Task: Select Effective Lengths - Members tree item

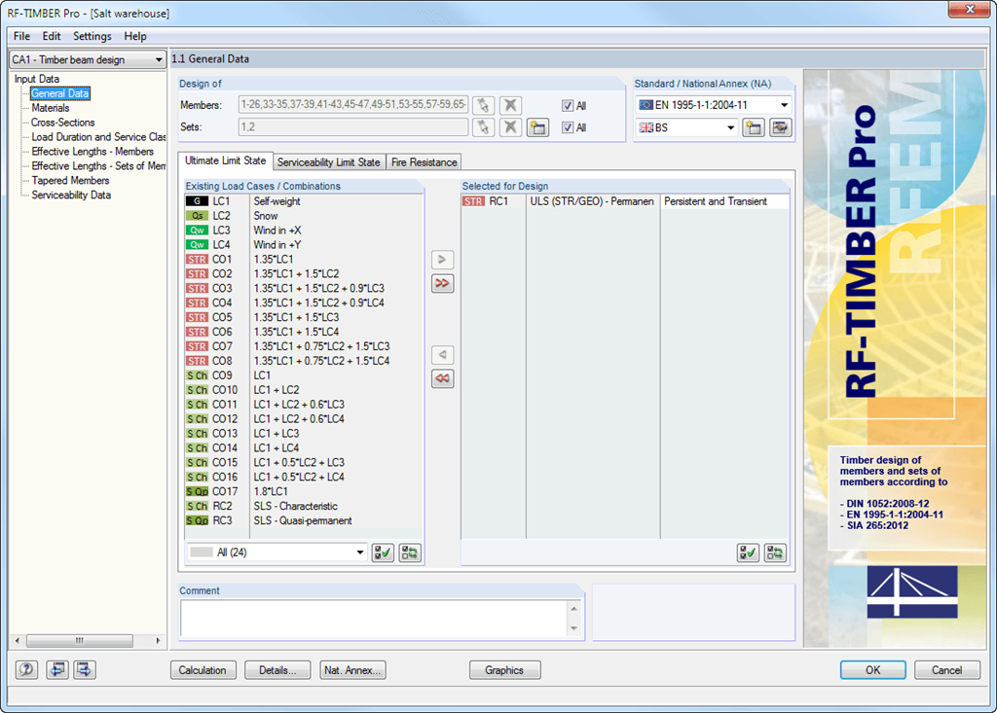Action: pos(92,151)
